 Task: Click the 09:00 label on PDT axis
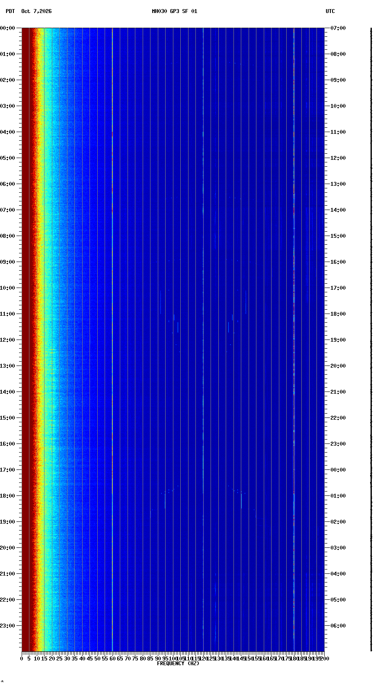coord(7,262)
